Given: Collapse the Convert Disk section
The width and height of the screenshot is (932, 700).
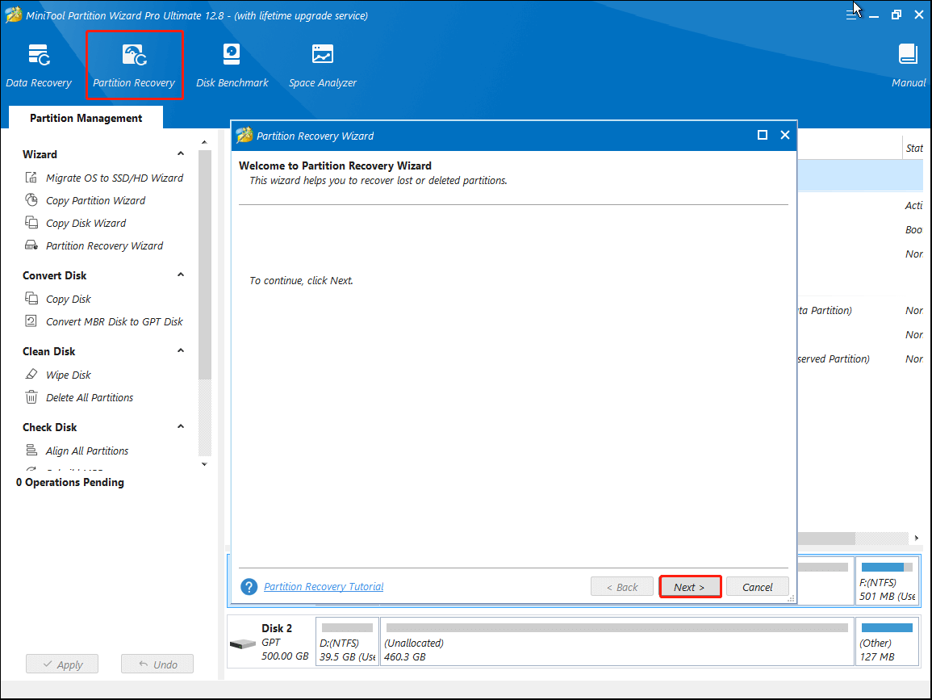Looking at the screenshot, I should pyautogui.click(x=181, y=275).
